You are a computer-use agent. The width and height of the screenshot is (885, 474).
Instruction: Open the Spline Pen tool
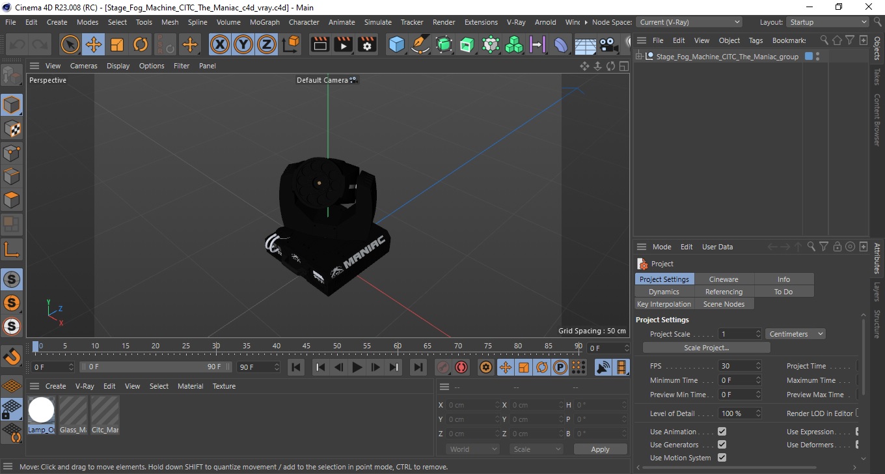coord(420,44)
